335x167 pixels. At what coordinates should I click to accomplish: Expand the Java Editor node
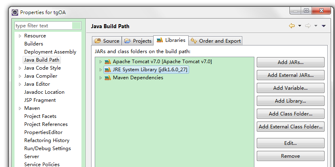(20, 84)
